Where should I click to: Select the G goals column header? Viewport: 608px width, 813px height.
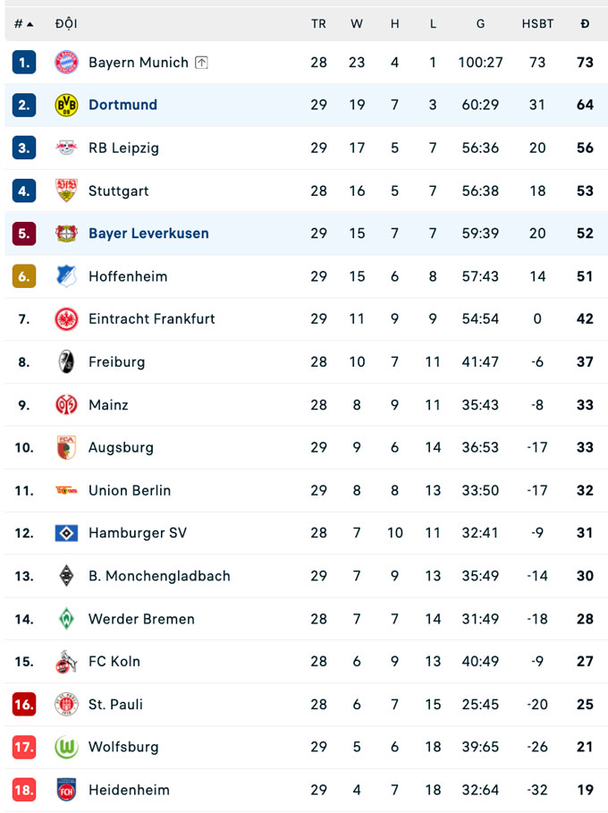click(x=480, y=24)
